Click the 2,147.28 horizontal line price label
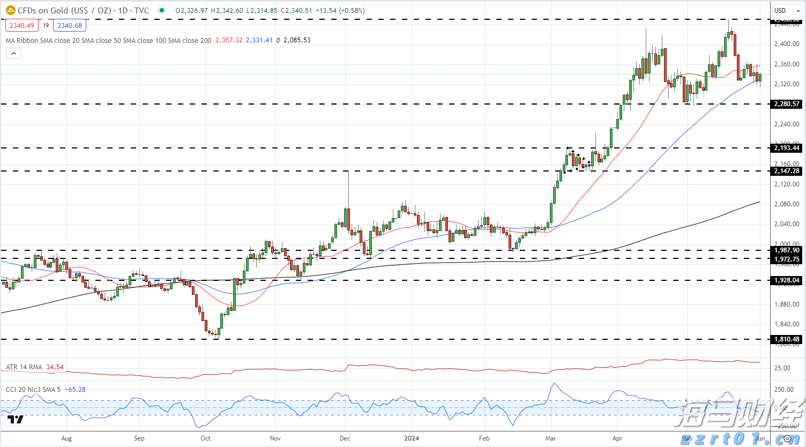Image resolution: width=806 pixels, height=447 pixels. click(x=787, y=171)
